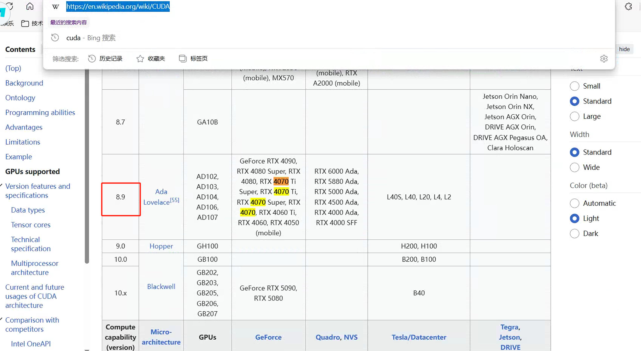Click Quadro column header link
The width and height of the screenshot is (641, 351).
[x=328, y=337]
